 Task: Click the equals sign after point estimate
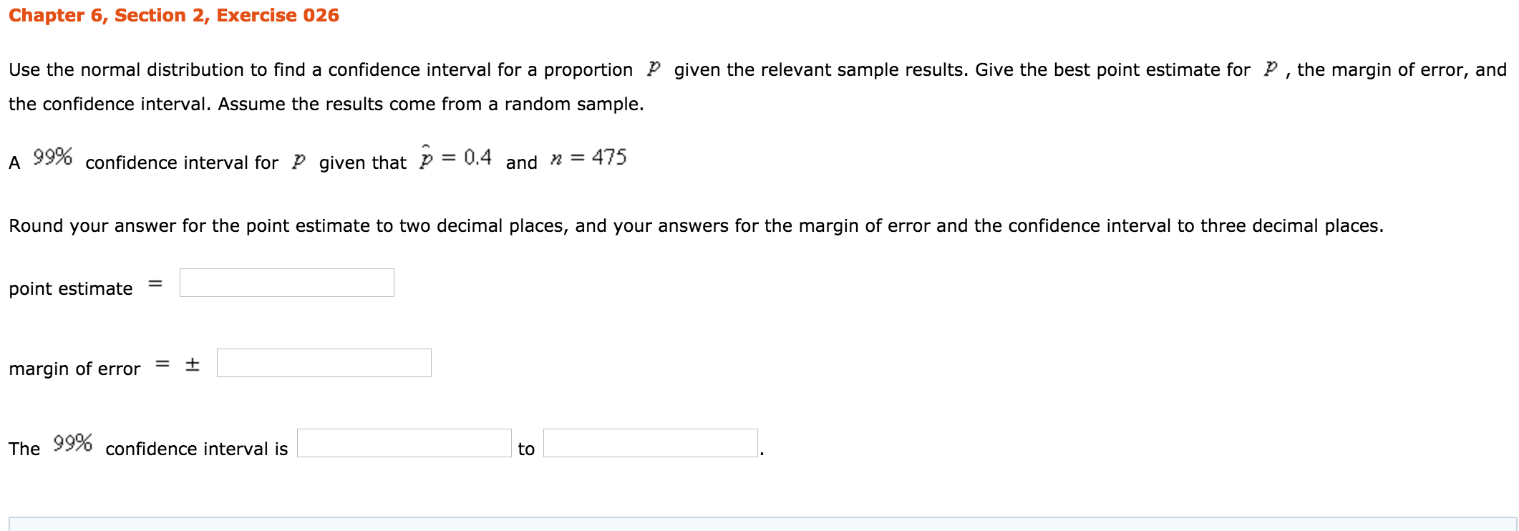click(x=155, y=284)
